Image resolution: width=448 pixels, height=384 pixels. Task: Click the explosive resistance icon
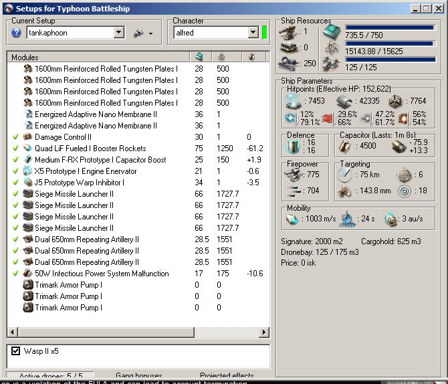click(404, 118)
